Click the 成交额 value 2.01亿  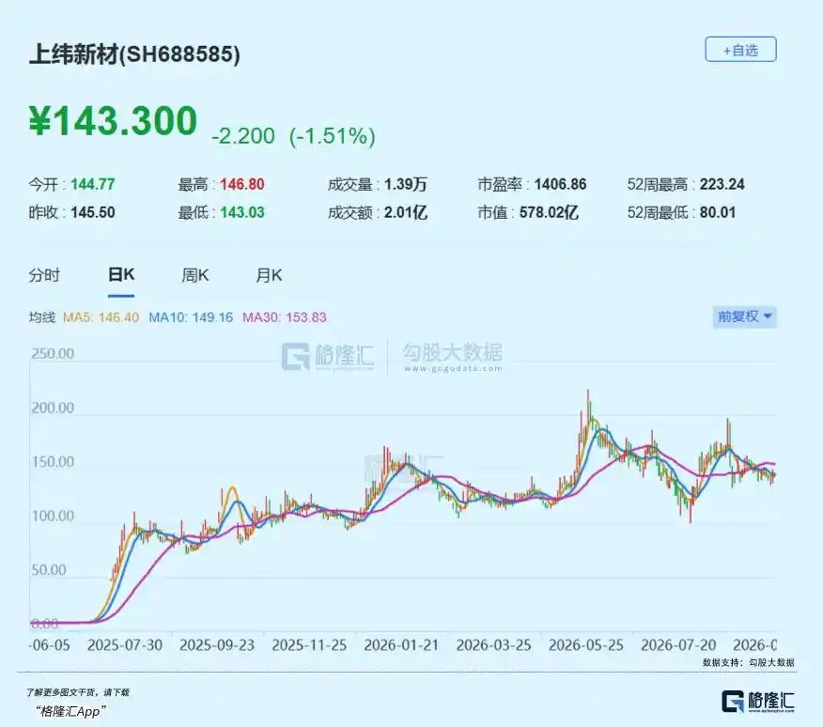(406, 212)
